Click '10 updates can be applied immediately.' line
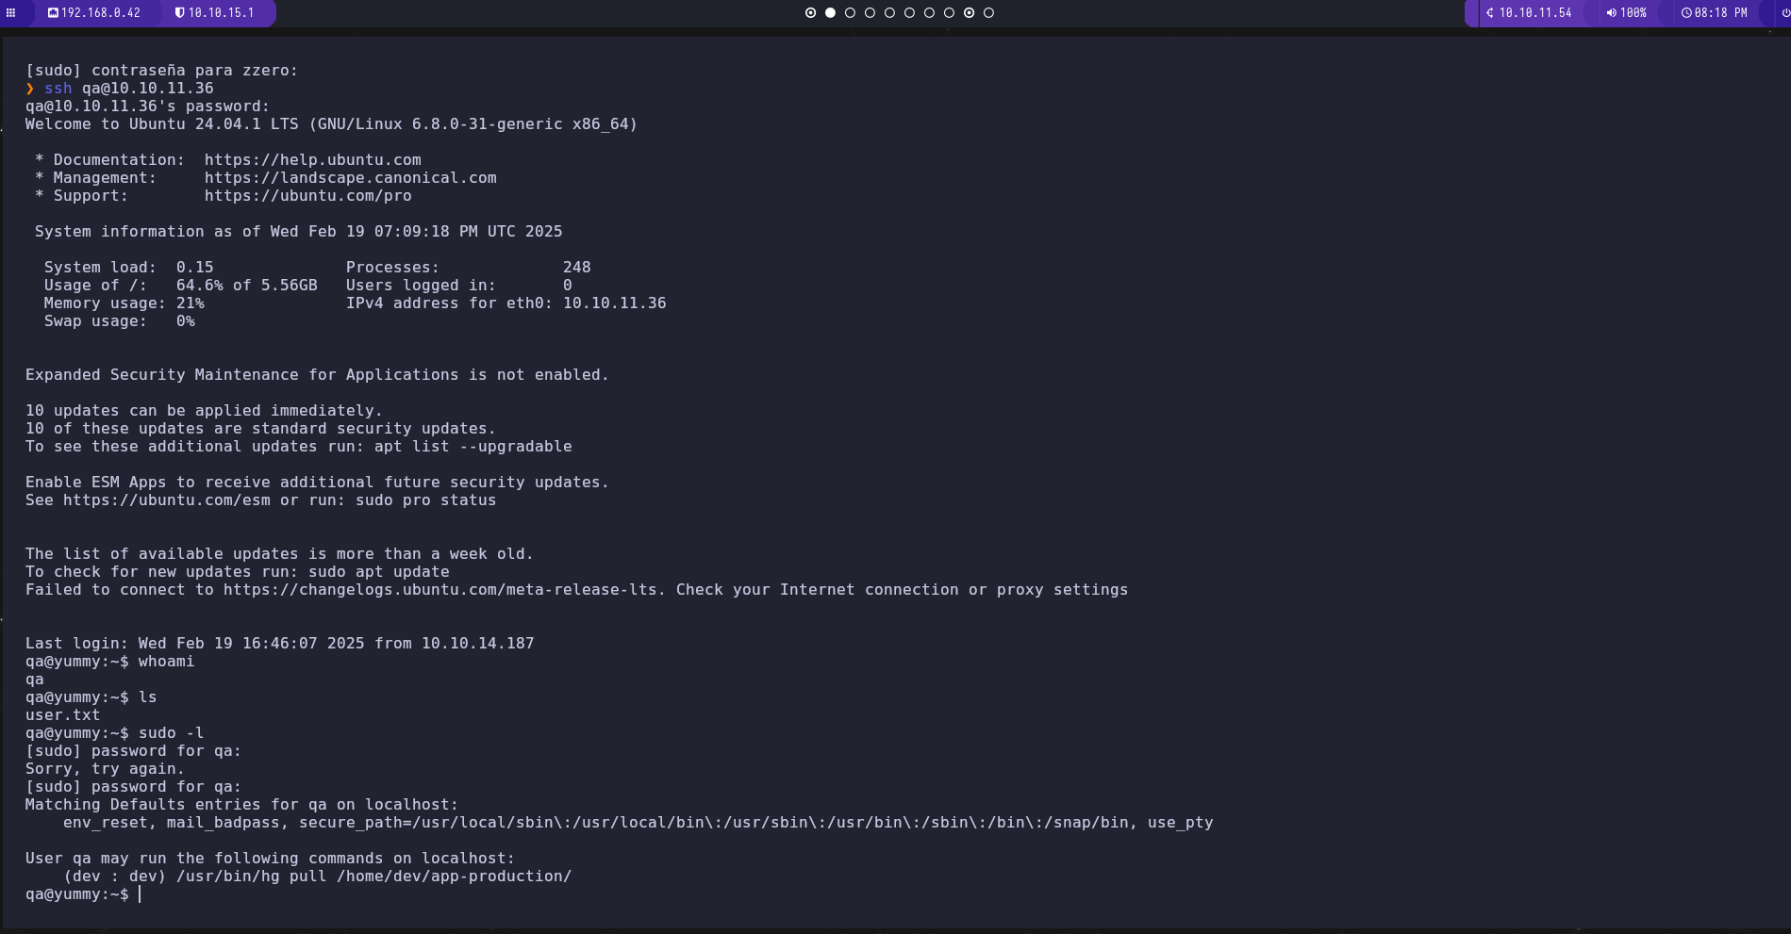The height and width of the screenshot is (934, 1791). [205, 411]
